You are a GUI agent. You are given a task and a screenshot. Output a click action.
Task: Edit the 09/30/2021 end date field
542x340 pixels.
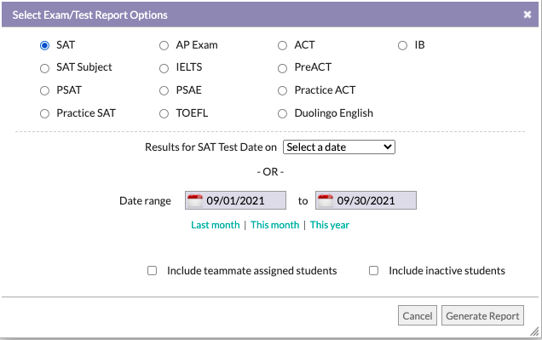(366, 200)
